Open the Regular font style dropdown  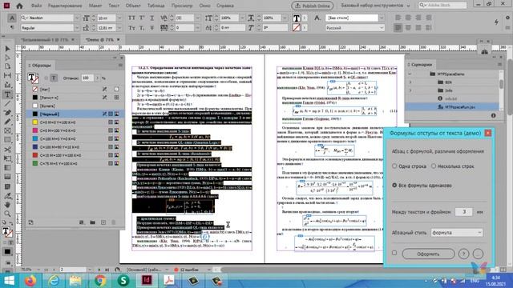point(77,28)
